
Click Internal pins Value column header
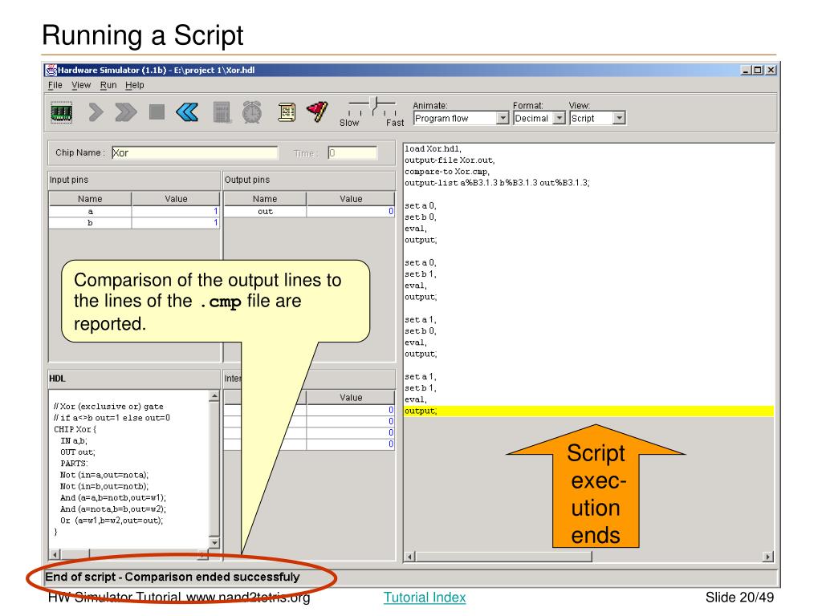pos(351,398)
